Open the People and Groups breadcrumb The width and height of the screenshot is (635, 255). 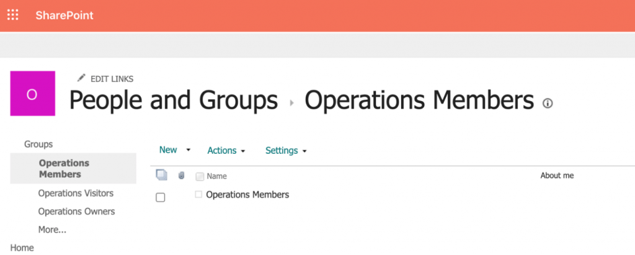click(x=174, y=100)
